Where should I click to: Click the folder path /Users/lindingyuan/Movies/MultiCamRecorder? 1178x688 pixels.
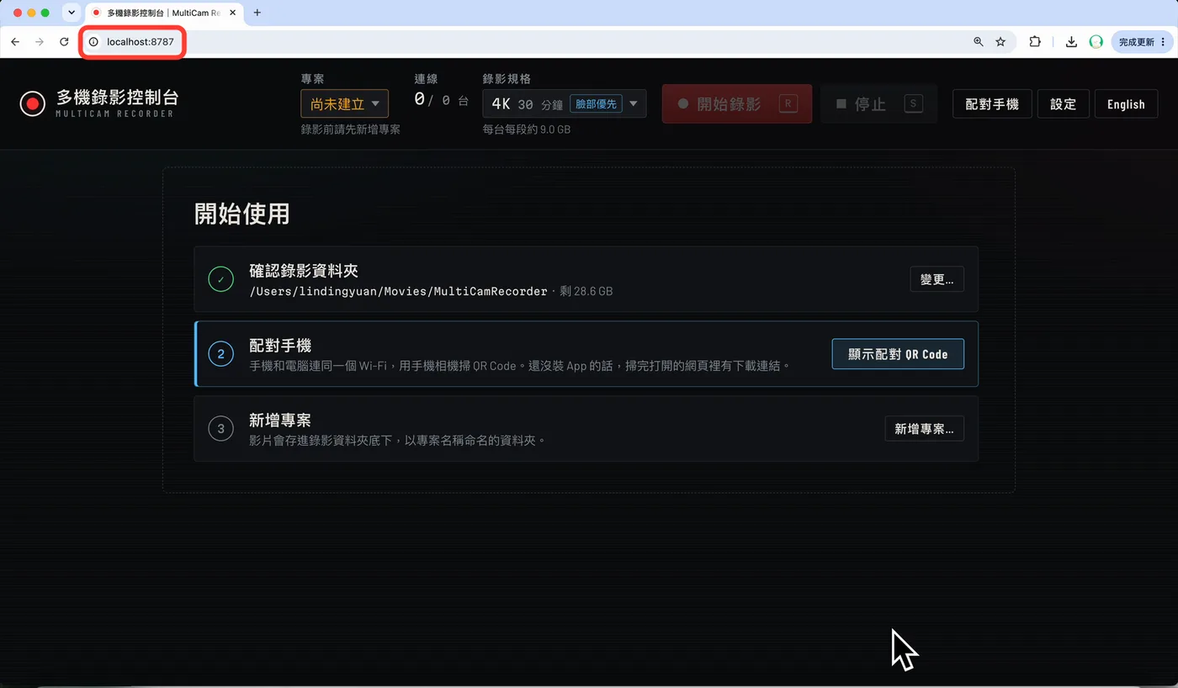coord(399,292)
